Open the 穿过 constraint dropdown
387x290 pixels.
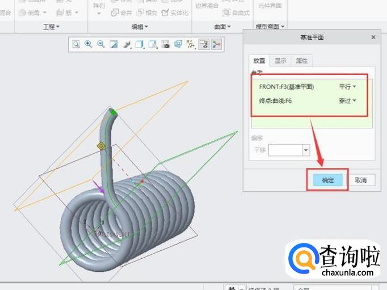[347, 101]
